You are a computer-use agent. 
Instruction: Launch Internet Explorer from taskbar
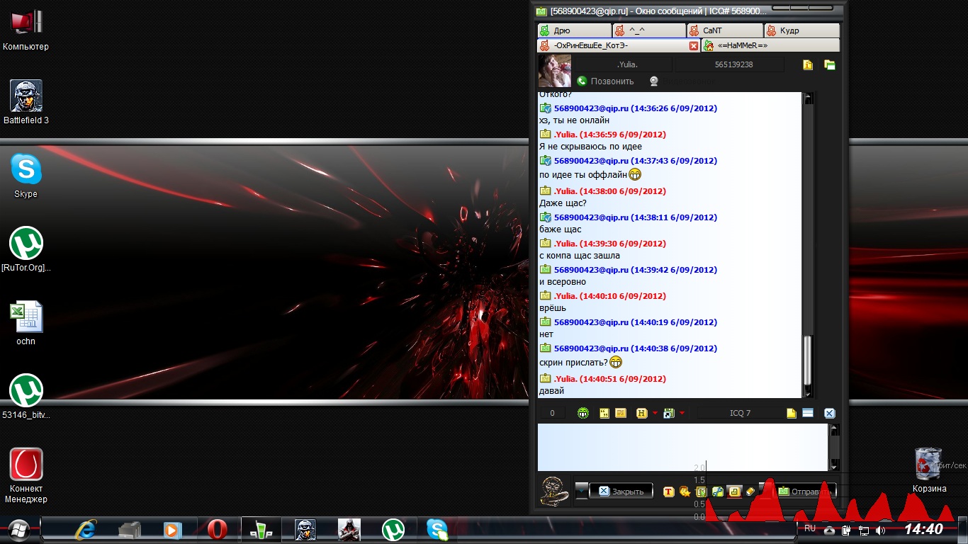point(86,529)
